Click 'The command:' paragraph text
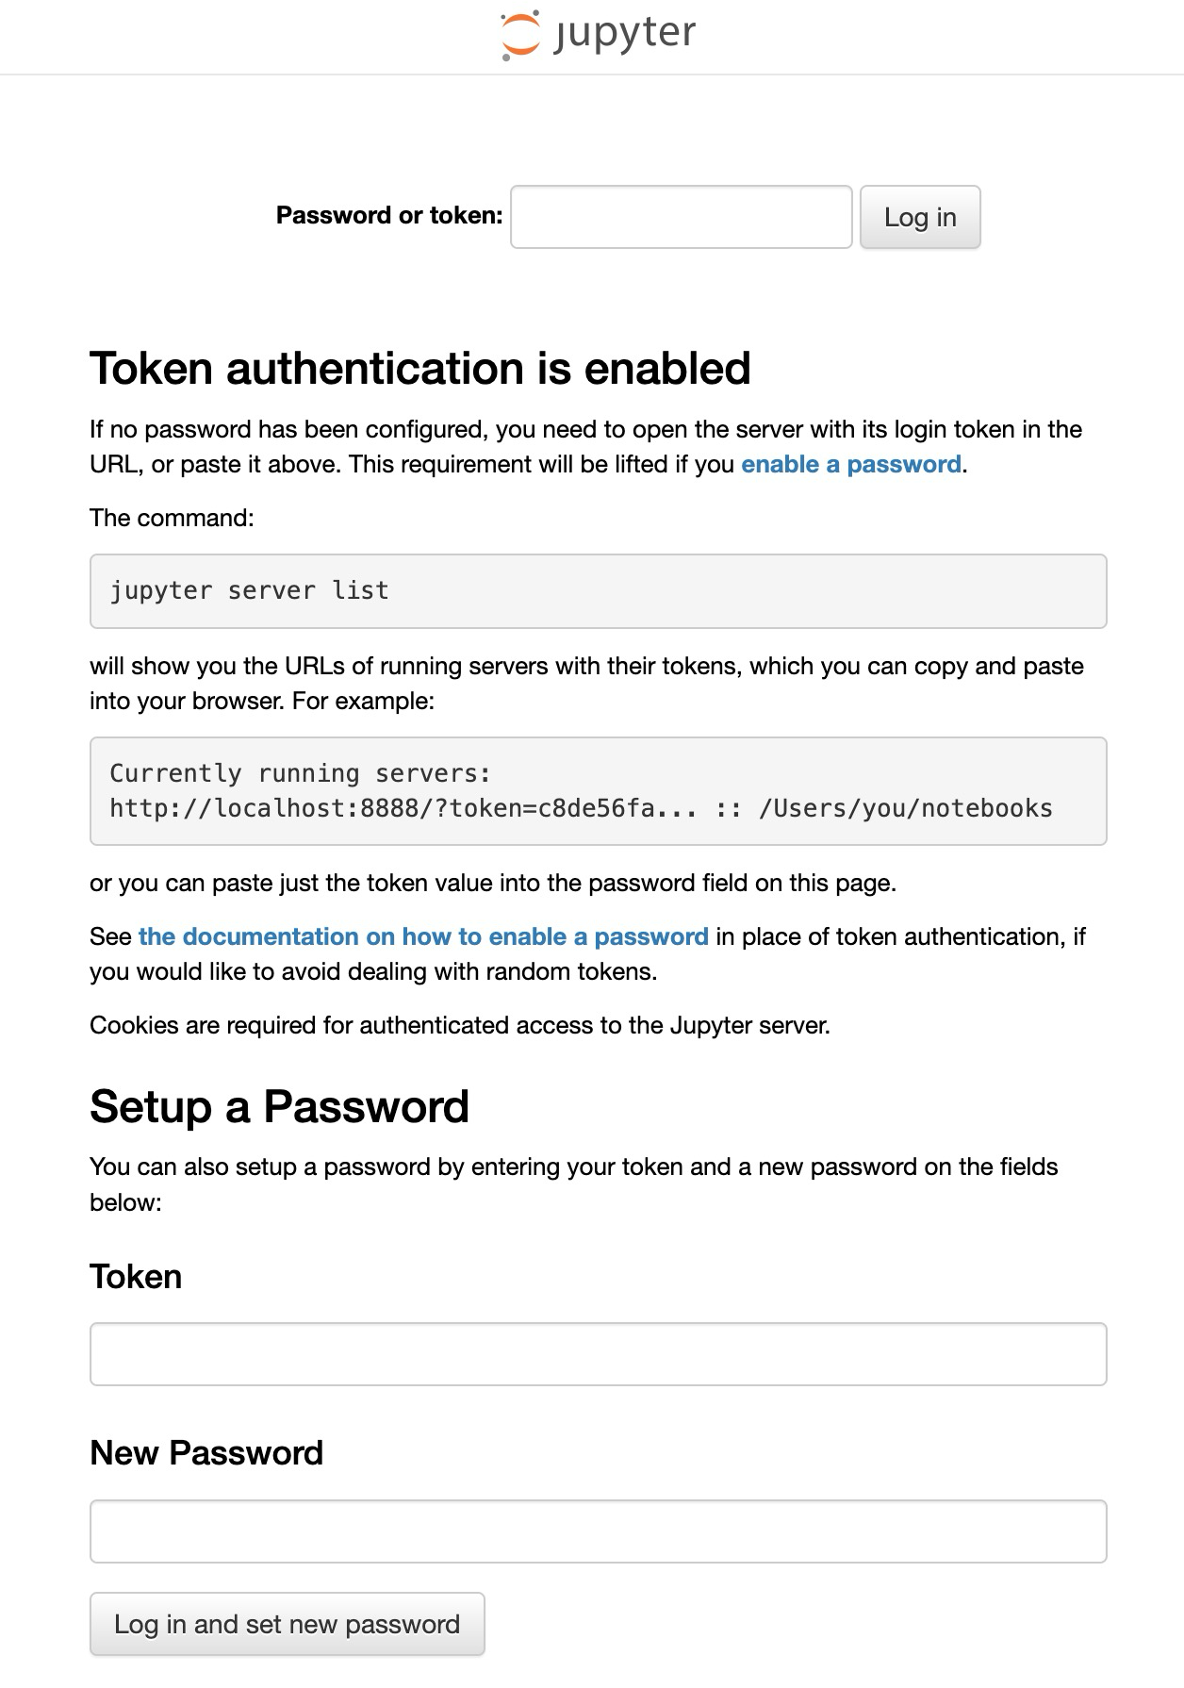This screenshot has width=1184, height=1688. [x=172, y=518]
